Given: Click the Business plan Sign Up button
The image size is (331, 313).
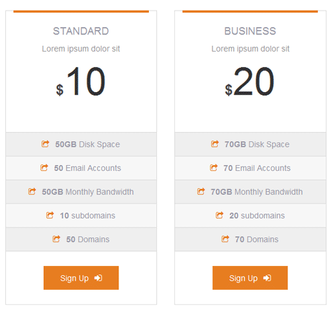Looking at the screenshot, I should [250, 278].
